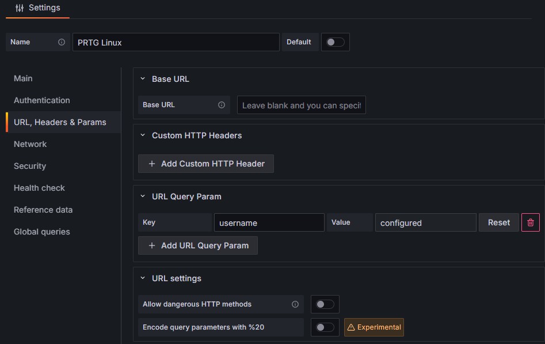
Task: Click the Name field containing PRTG Linux
Action: tap(176, 43)
